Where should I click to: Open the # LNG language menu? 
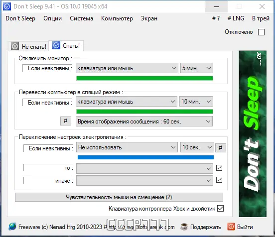coord(236,18)
